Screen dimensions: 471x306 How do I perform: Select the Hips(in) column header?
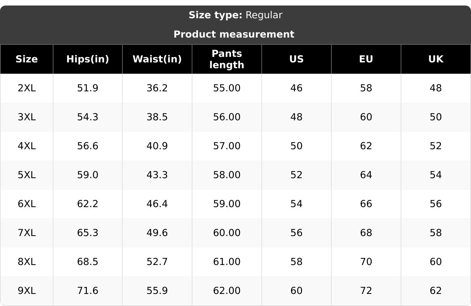[x=88, y=59]
